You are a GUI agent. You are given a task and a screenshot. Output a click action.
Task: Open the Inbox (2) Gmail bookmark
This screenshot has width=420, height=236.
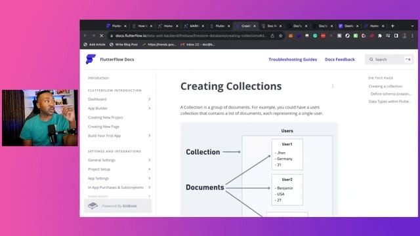click(198, 45)
